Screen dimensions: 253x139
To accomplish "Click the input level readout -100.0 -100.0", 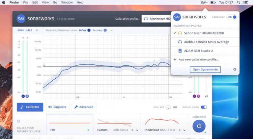I will [x=24, y=30].
